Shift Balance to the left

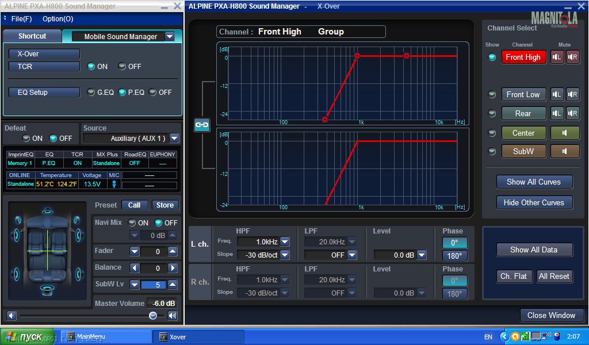(135, 268)
